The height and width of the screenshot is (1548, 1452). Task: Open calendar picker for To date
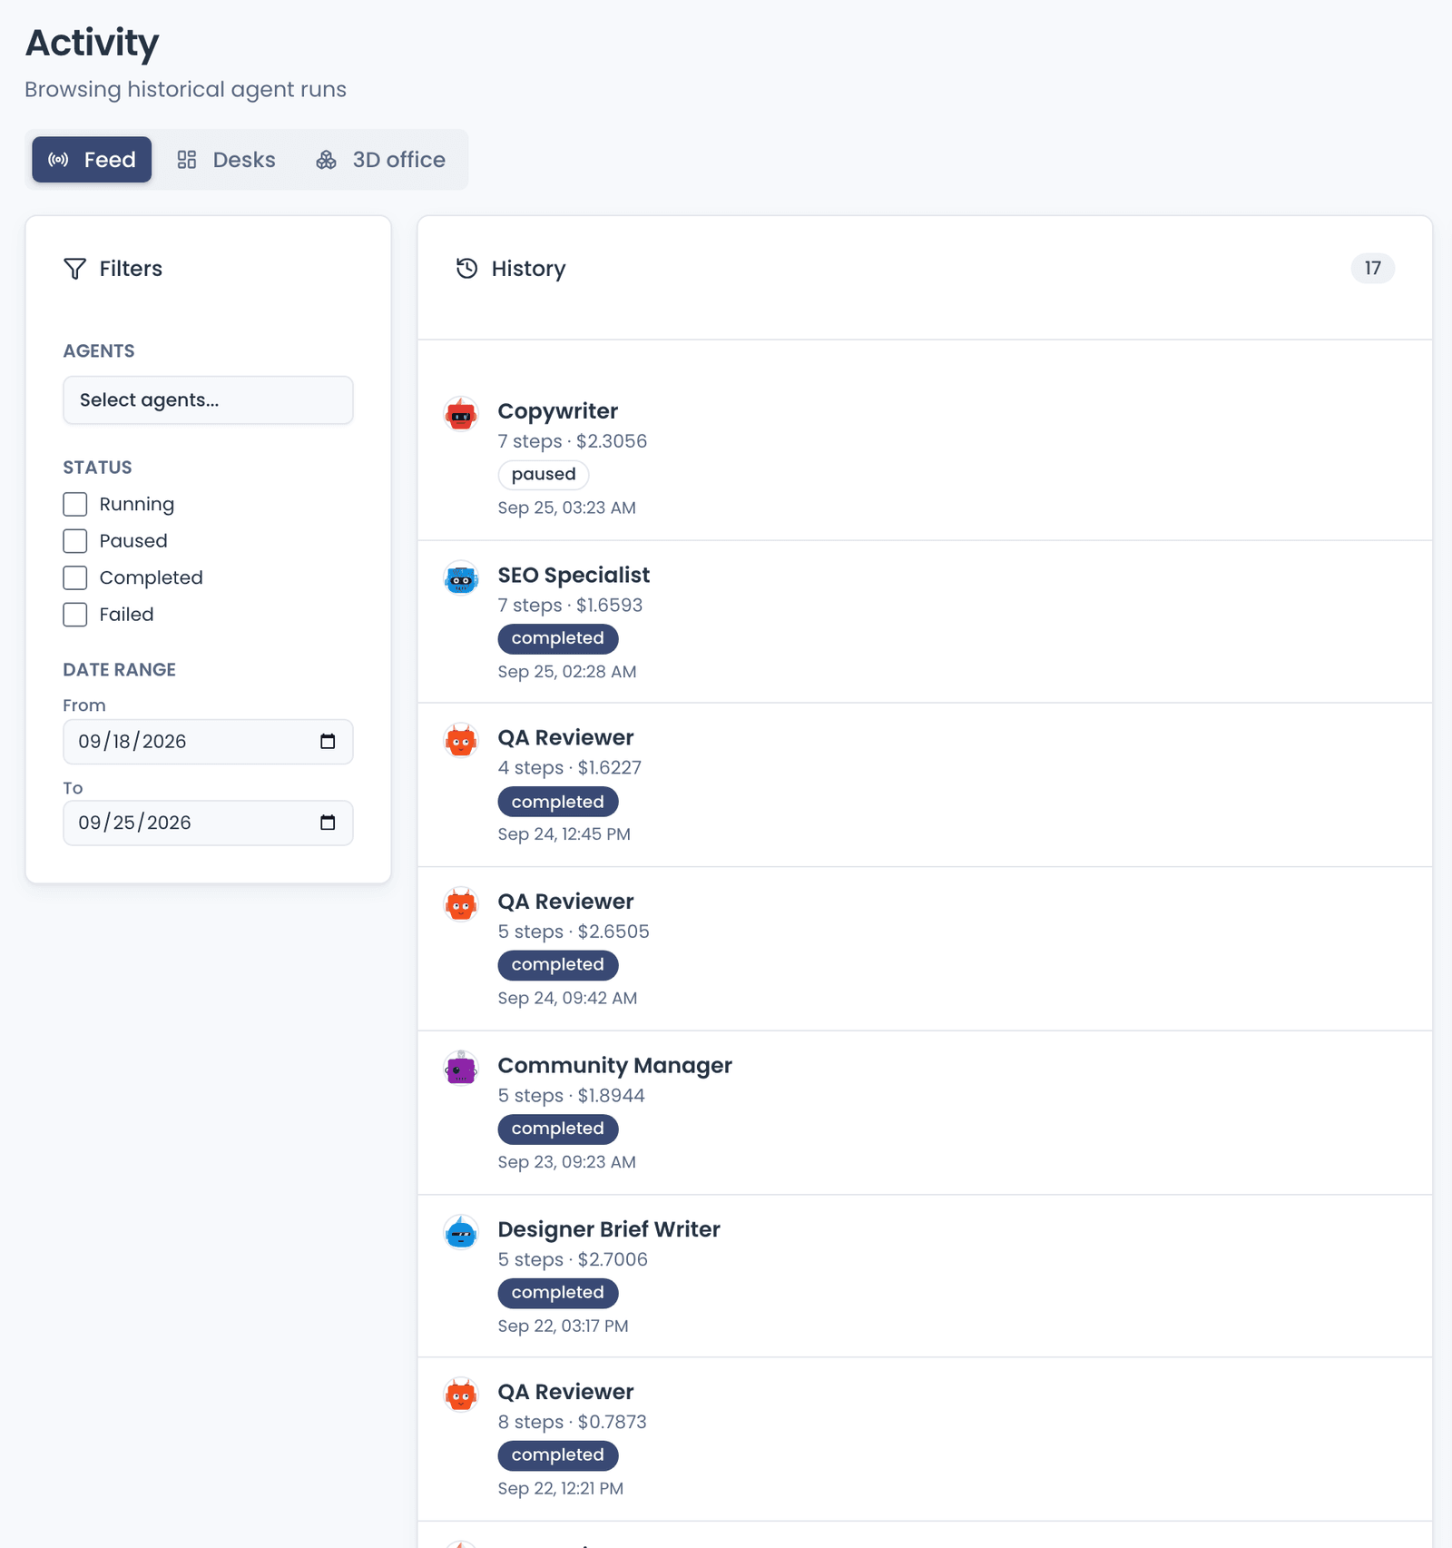(x=328, y=823)
